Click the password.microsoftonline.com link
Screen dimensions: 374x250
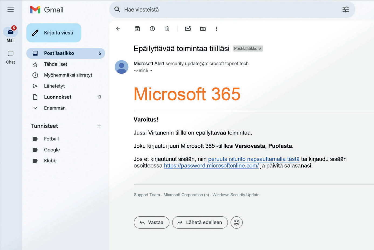(211, 166)
